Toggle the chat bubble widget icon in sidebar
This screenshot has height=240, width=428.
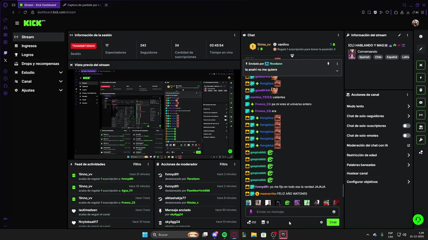pos(421,102)
